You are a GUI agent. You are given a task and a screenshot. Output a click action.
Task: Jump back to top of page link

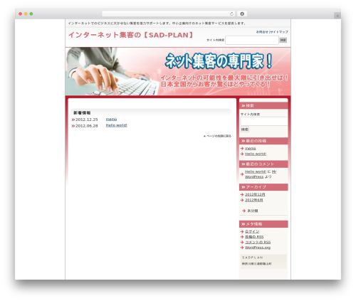(x=217, y=136)
